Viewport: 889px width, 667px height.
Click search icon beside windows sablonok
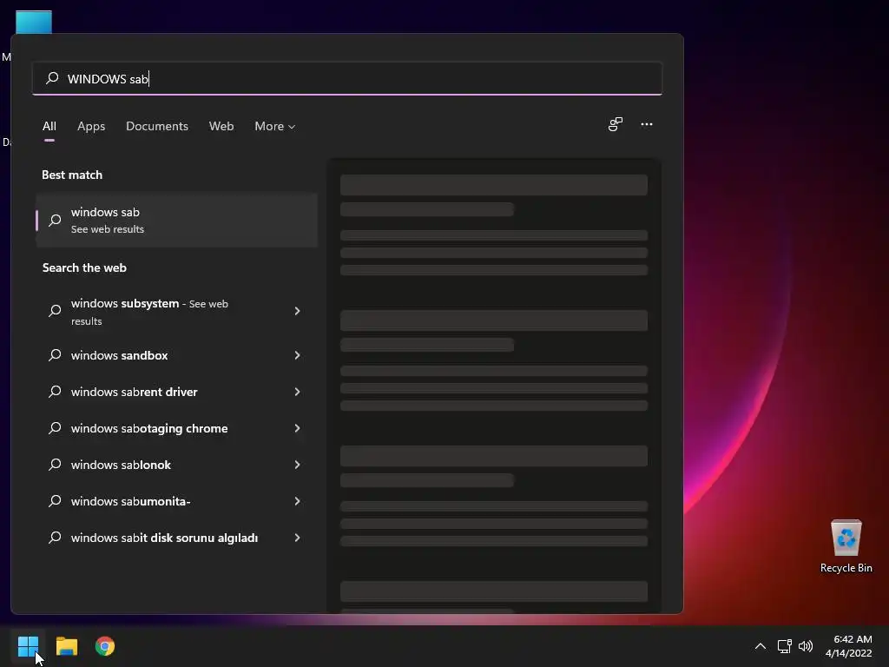coord(55,465)
